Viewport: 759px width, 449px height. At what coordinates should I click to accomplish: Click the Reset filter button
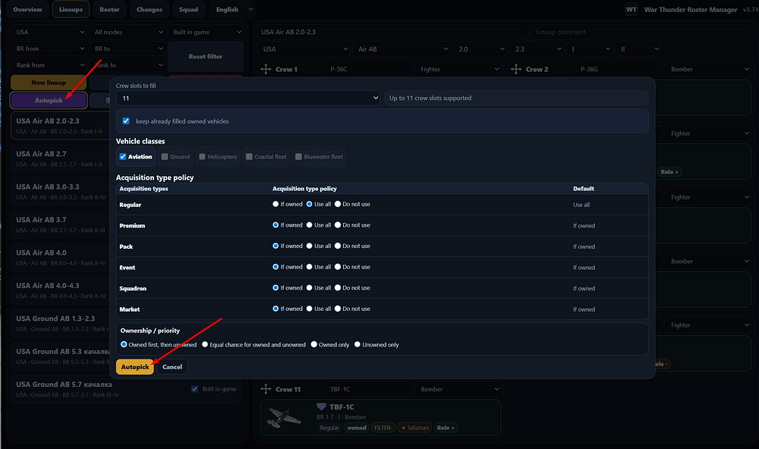pyautogui.click(x=206, y=57)
